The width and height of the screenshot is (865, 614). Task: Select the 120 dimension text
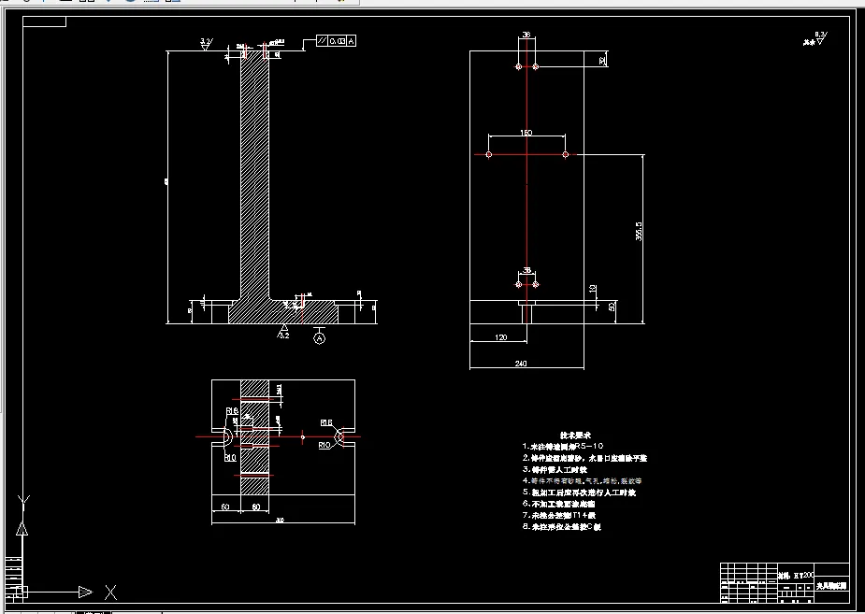[501, 337]
